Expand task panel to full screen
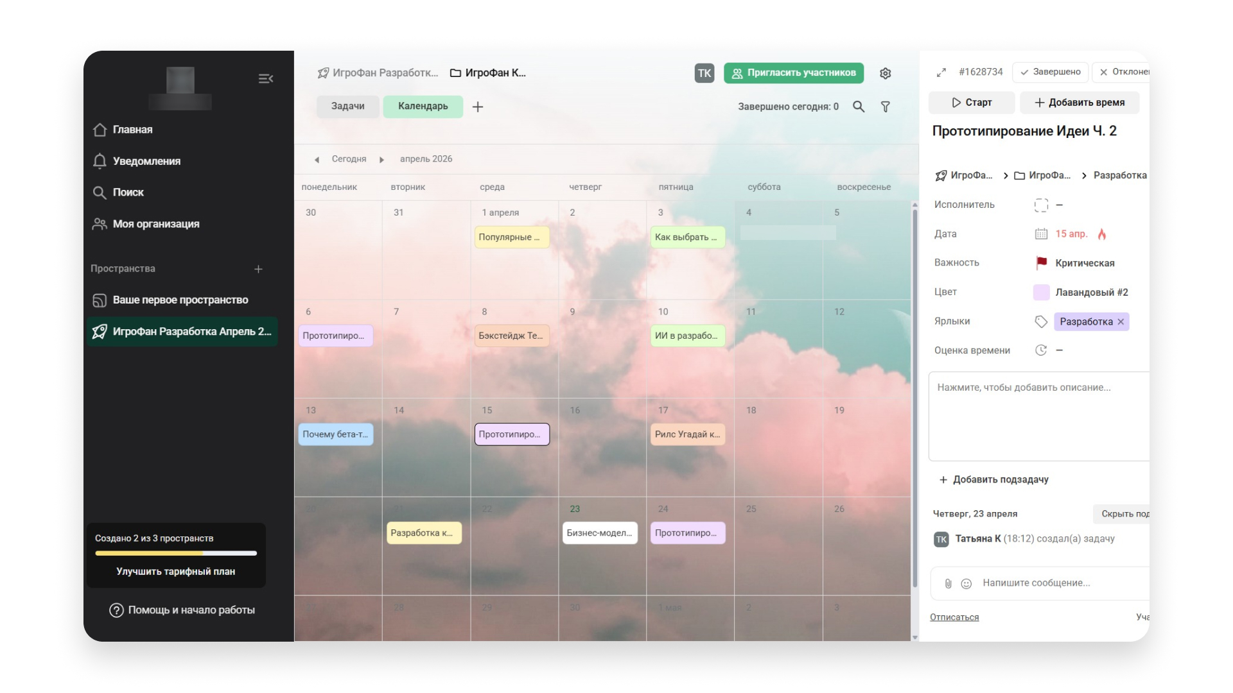1233x693 pixels. (941, 73)
